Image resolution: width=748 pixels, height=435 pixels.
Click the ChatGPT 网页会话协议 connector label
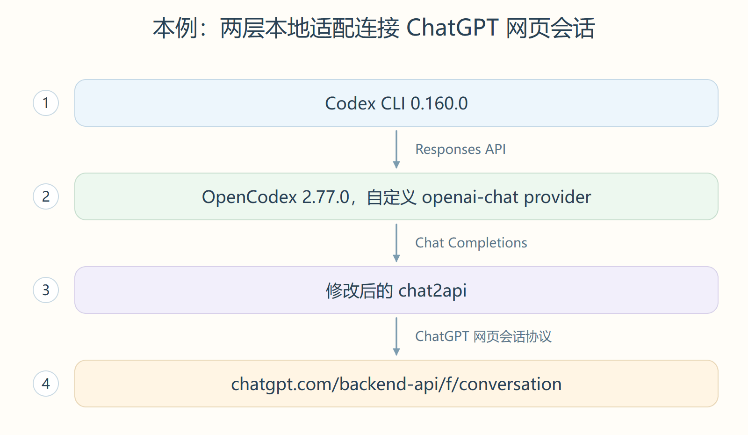point(483,336)
